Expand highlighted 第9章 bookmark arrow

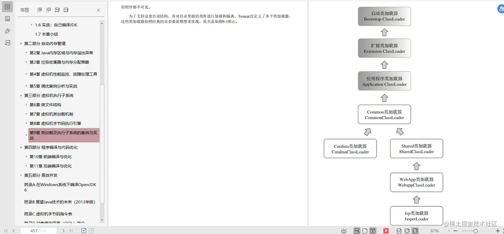click(x=26, y=135)
